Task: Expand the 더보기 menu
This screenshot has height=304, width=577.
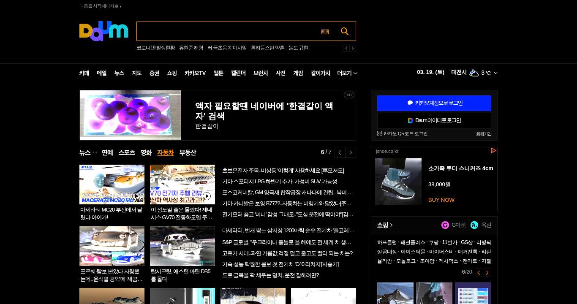Action: pyautogui.click(x=347, y=73)
